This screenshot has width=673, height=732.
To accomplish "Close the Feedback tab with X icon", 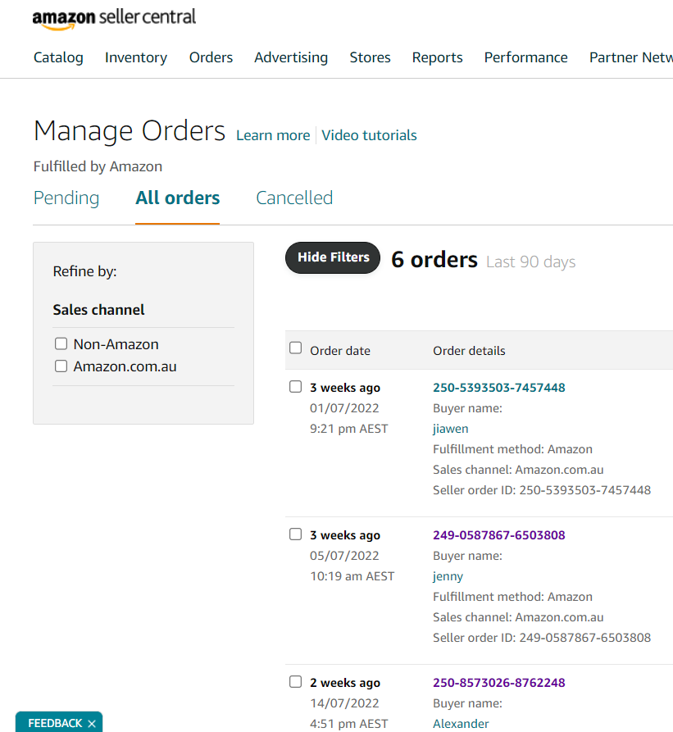I will coord(92,723).
